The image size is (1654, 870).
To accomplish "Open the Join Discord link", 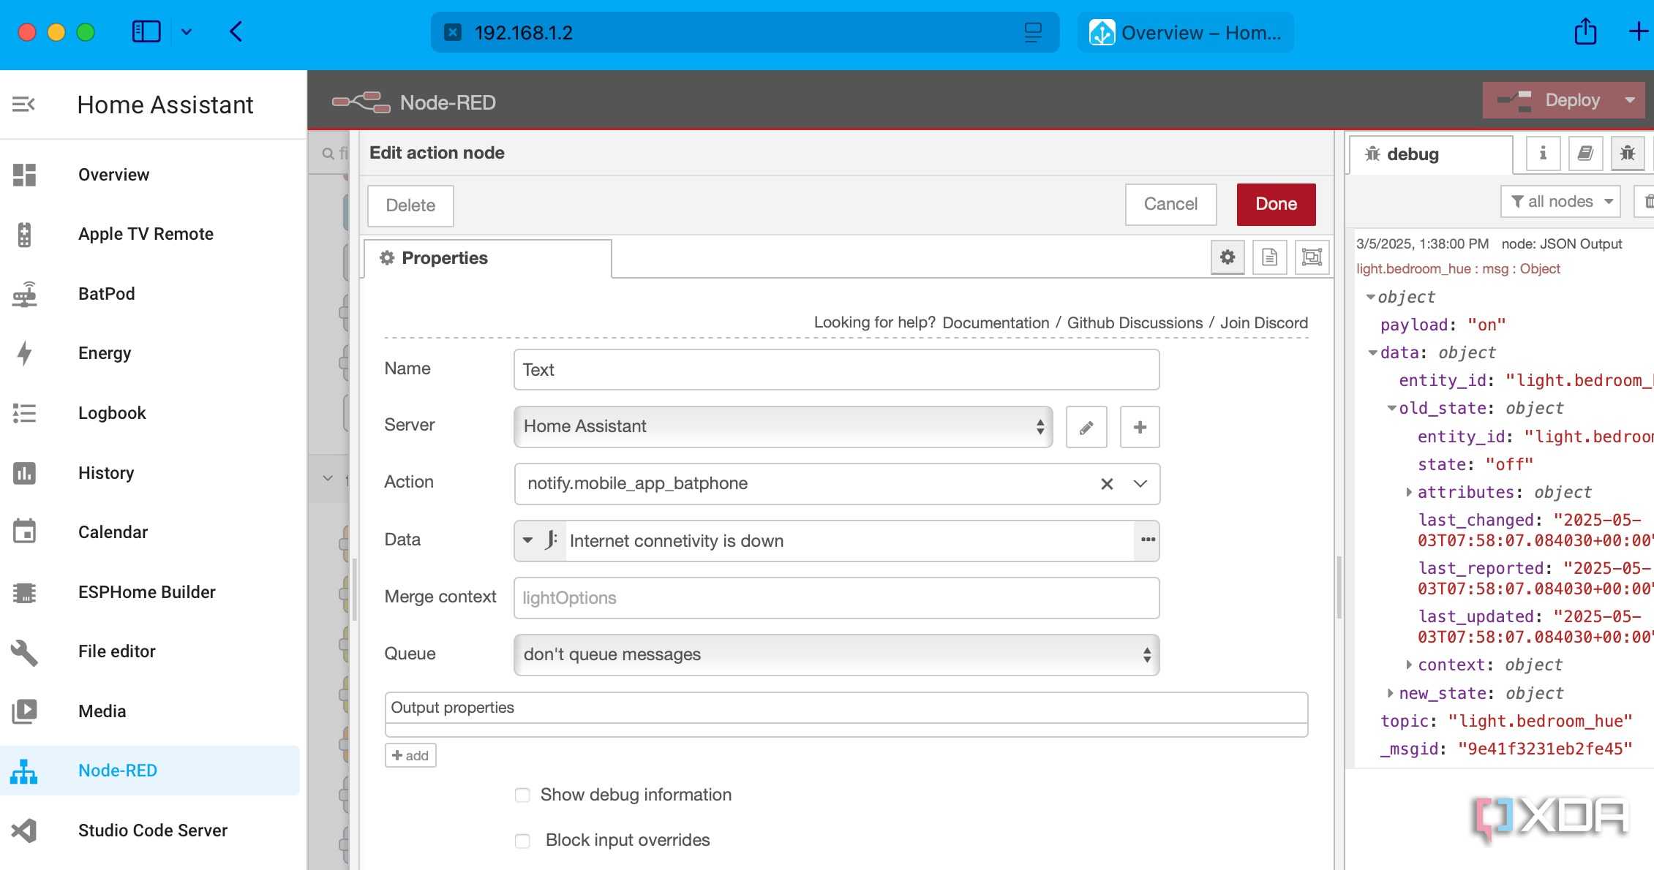I will pos(1264,323).
